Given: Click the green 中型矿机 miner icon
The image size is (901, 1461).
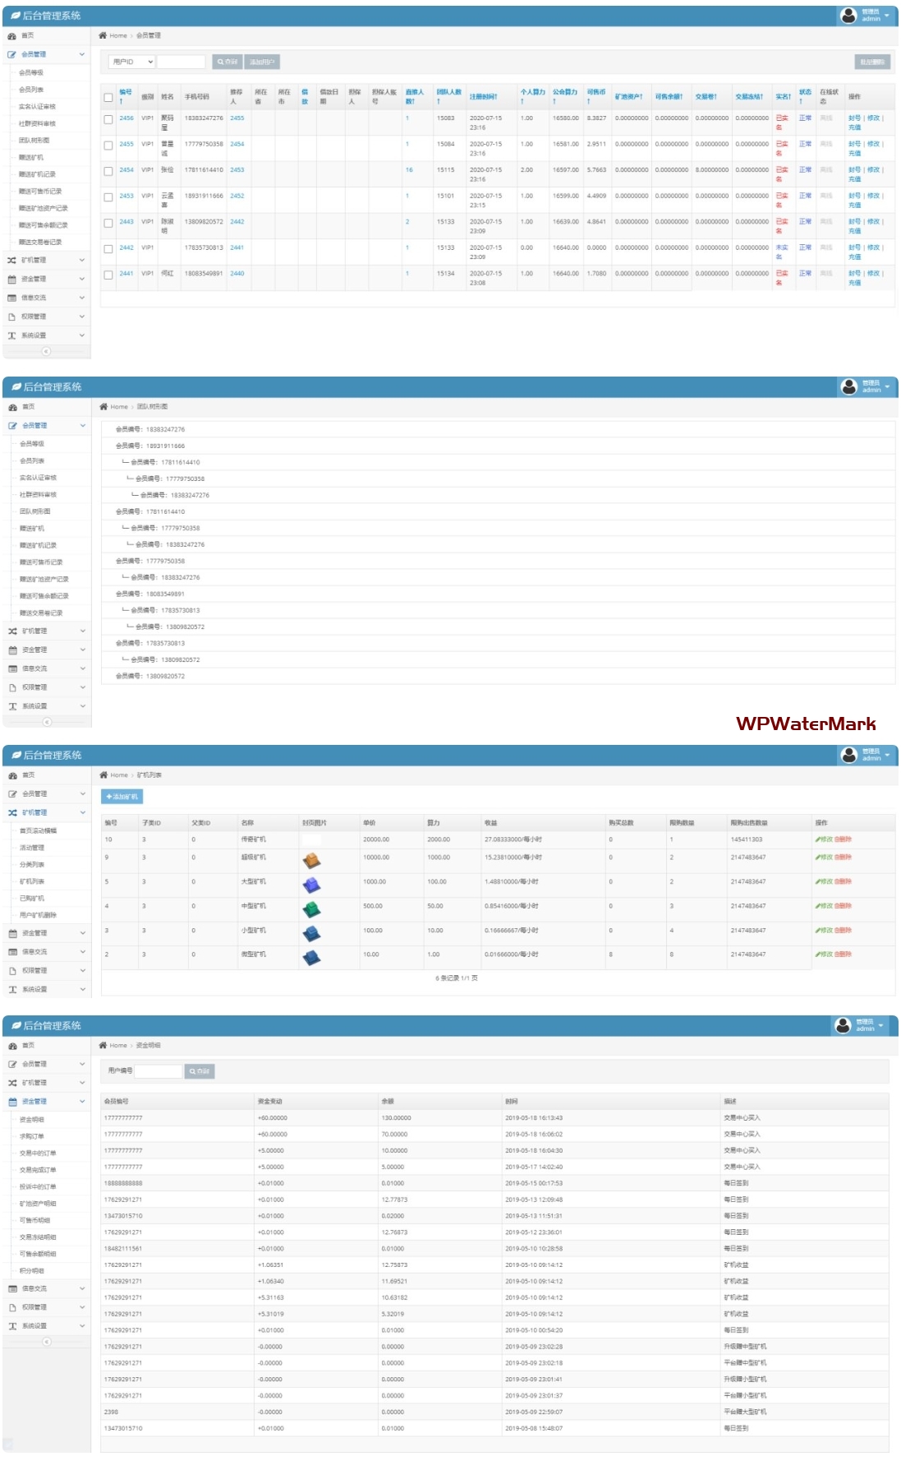Looking at the screenshot, I should click(311, 909).
